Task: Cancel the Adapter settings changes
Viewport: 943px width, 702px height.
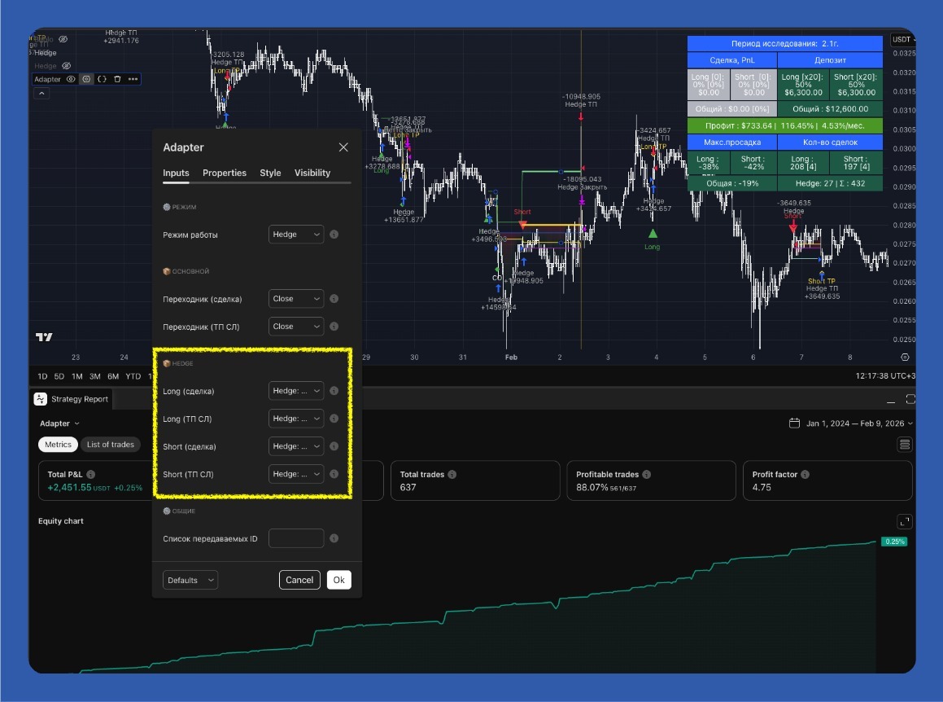Action: (x=299, y=580)
